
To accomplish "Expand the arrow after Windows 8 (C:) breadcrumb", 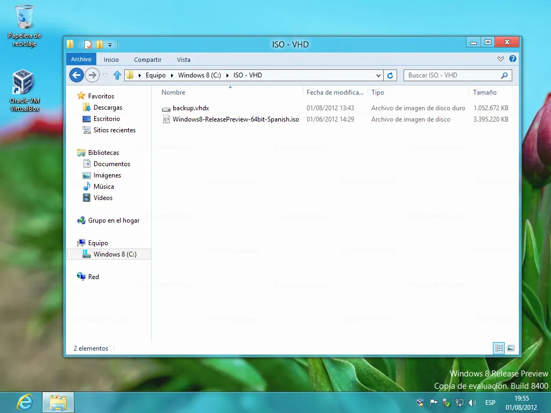I will [x=228, y=75].
